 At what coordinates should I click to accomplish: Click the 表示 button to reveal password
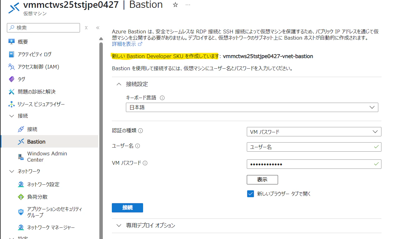(262, 180)
